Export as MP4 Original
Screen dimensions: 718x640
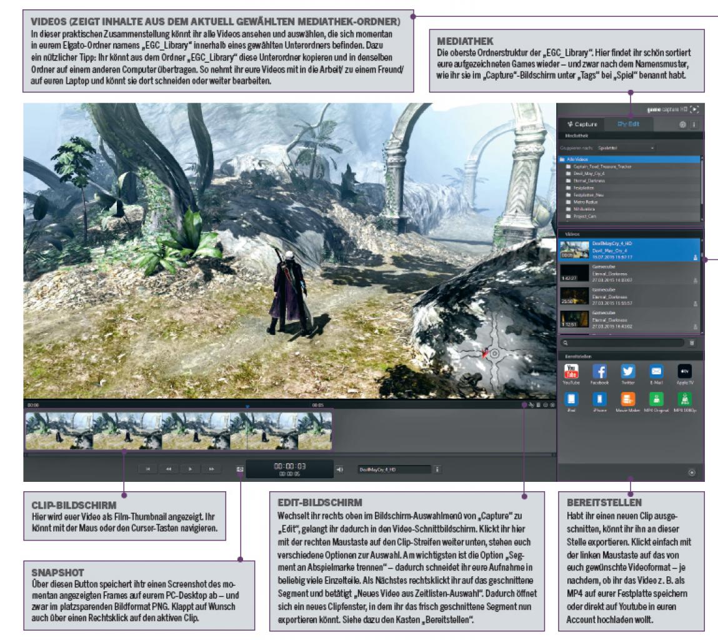click(656, 399)
